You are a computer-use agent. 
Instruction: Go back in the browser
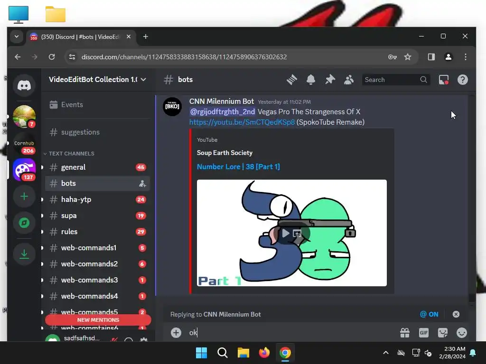(x=18, y=57)
